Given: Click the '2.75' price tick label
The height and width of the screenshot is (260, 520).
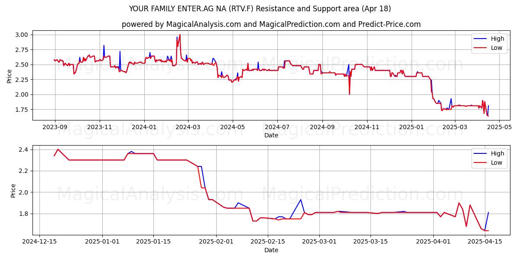Looking at the screenshot, I should coord(22,50).
